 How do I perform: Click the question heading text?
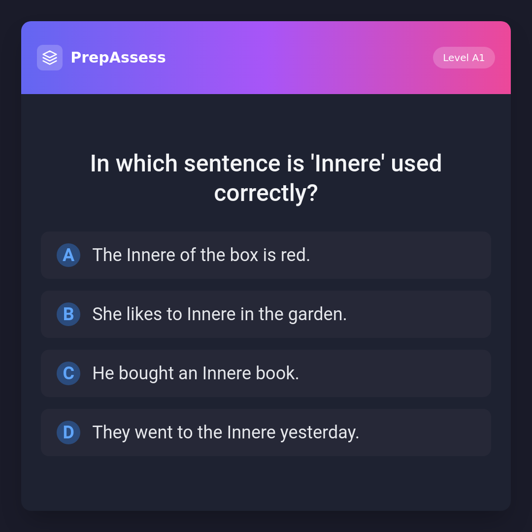[x=266, y=178]
